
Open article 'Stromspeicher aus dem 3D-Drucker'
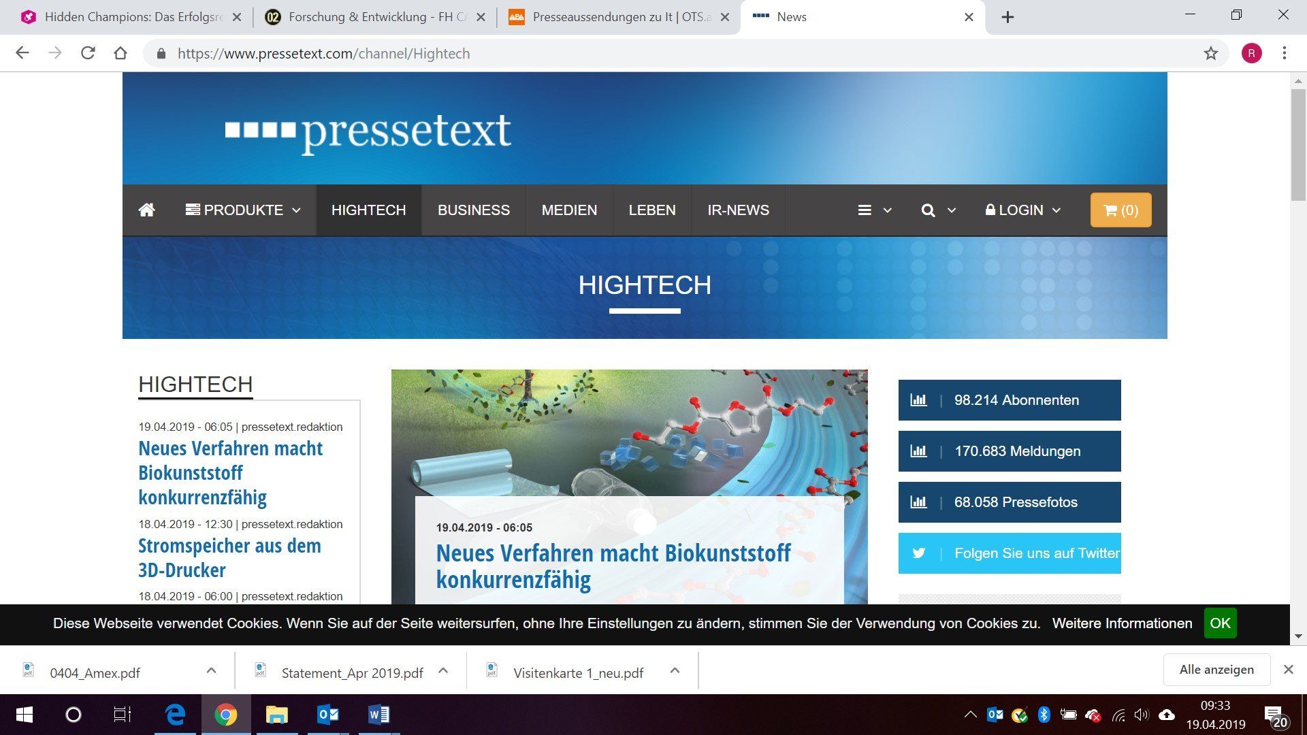tap(229, 558)
